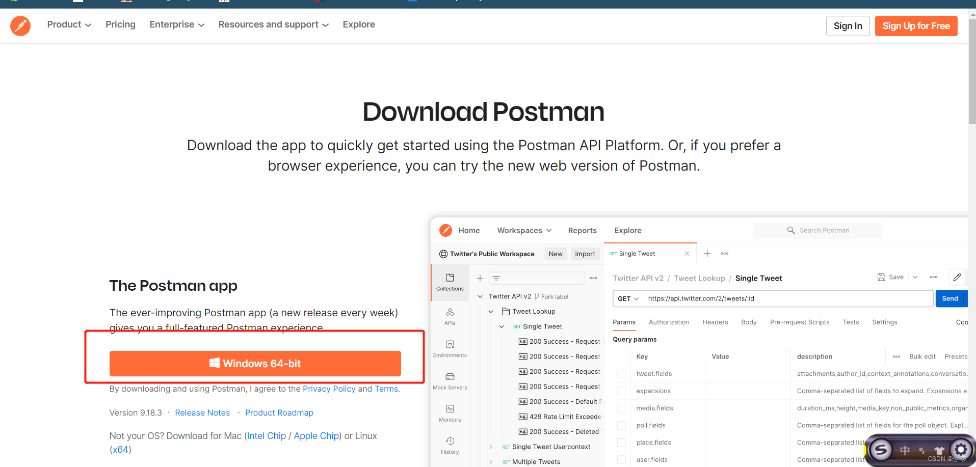976x467 pixels.
Task: Open Save options dropdown arrow
Action: 915,277
